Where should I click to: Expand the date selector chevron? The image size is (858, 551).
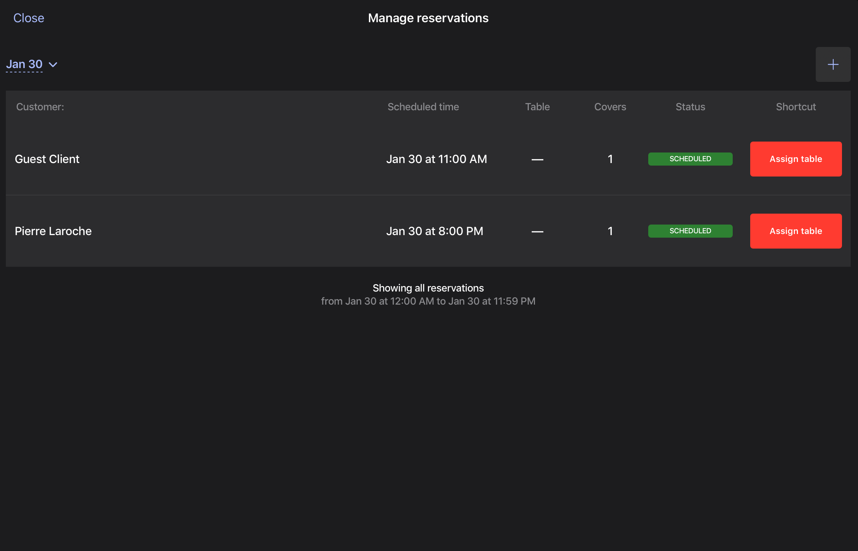click(x=53, y=65)
